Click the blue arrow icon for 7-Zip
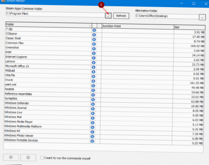 pos(94,30)
